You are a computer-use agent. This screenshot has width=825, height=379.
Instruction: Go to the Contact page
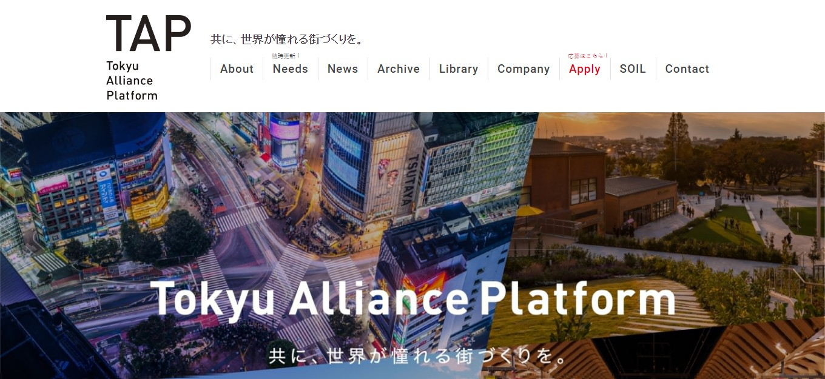(687, 69)
